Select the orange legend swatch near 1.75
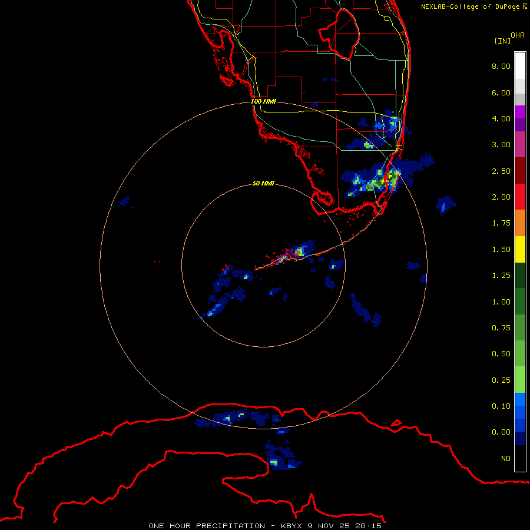 [520, 223]
